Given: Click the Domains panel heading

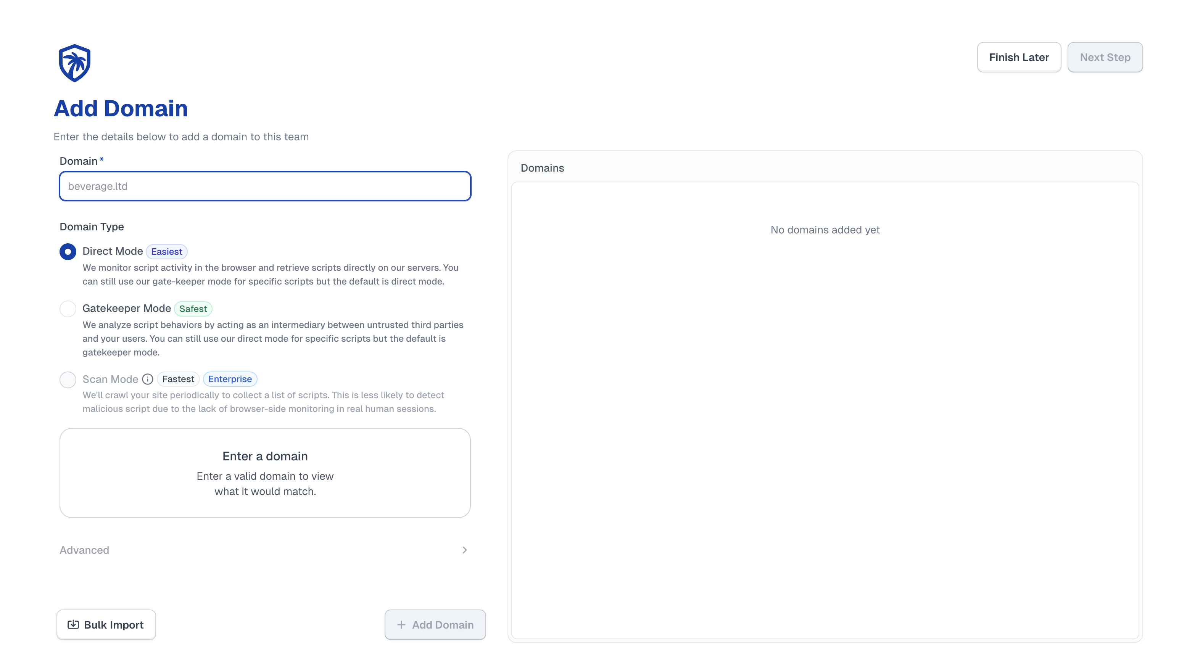Looking at the screenshot, I should [542, 168].
